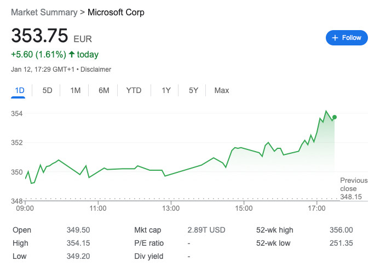The width and height of the screenshot is (380, 266).
Task: Click the Follow button
Action: [347, 38]
